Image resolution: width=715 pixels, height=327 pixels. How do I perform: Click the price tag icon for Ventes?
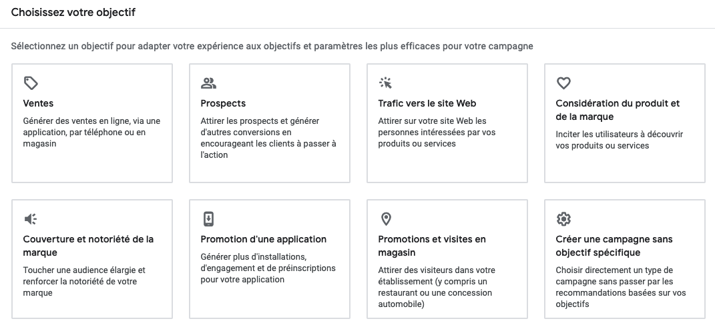(x=31, y=83)
